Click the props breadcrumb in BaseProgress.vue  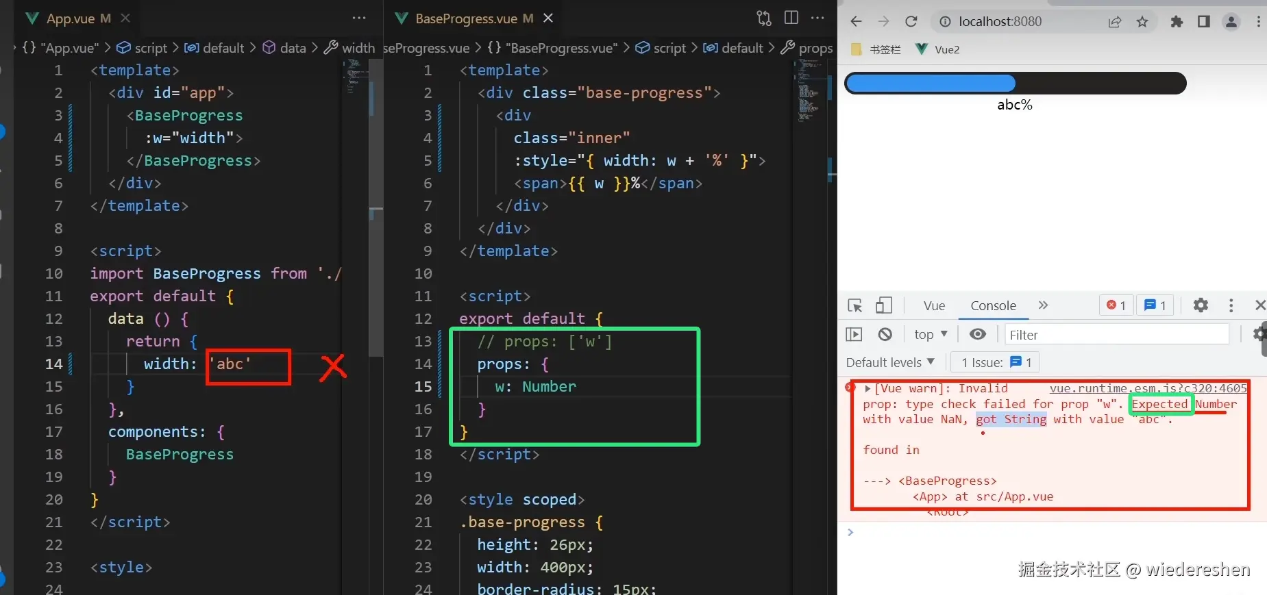click(x=807, y=48)
